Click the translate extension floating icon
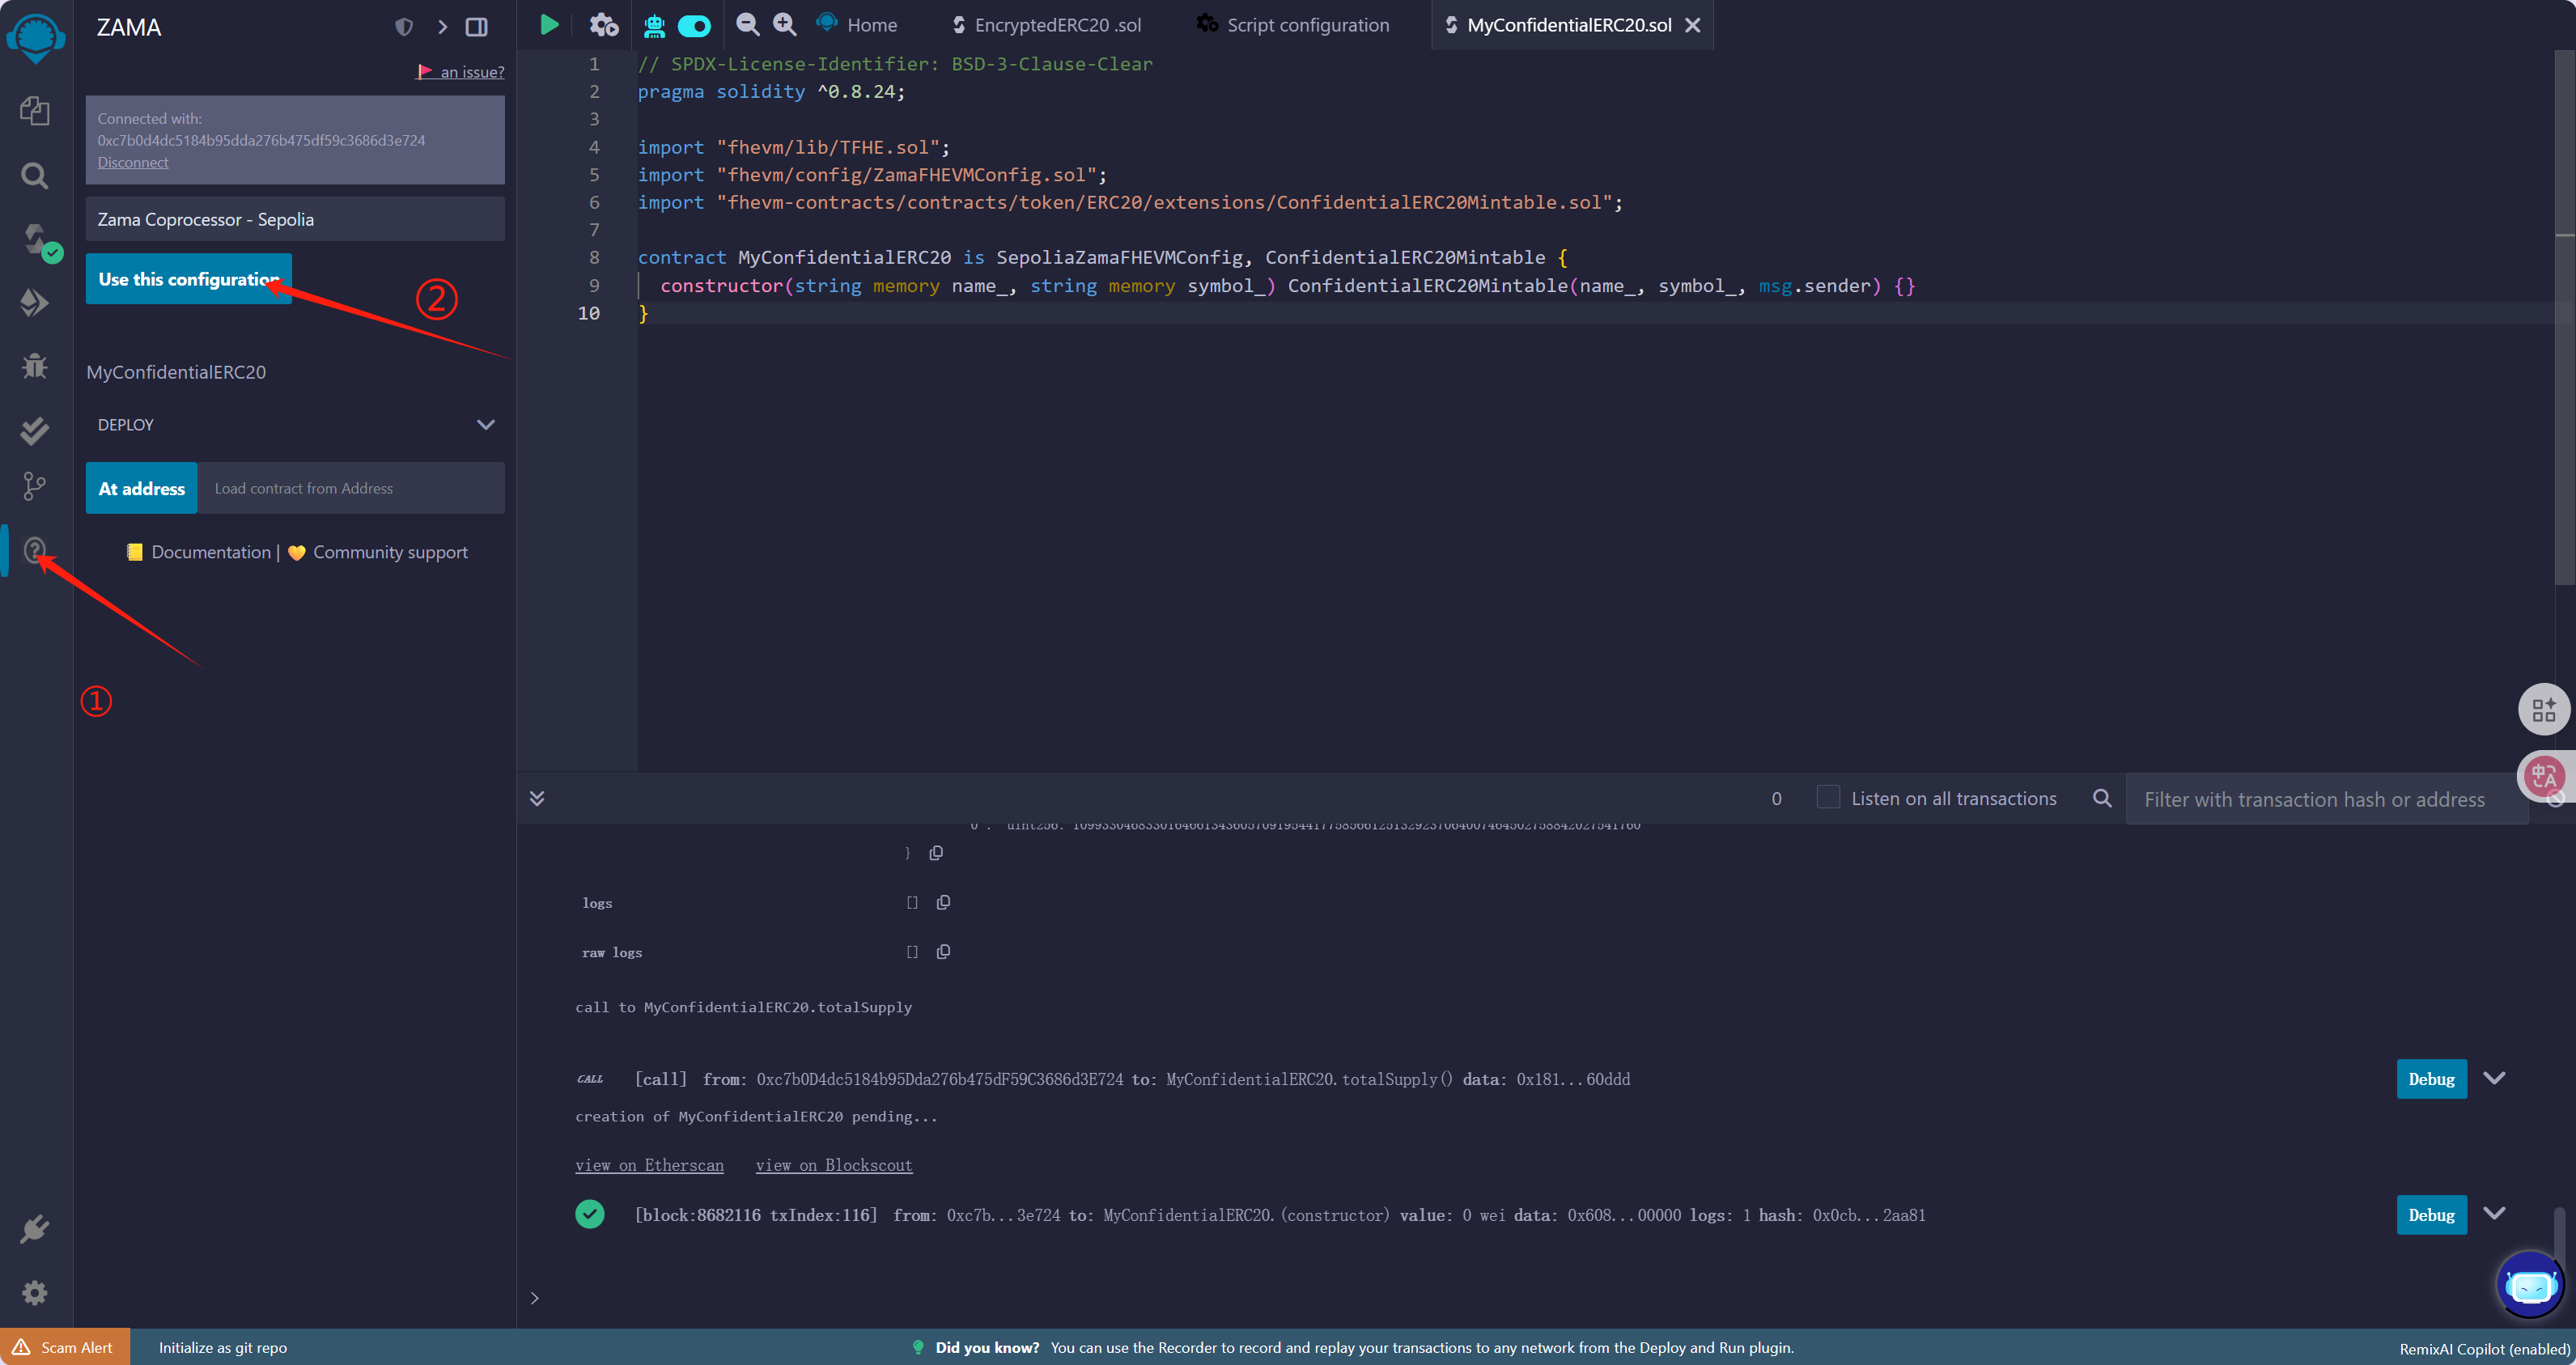Image resolution: width=2576 pixels, height=1365 pixels. tap(2543, 776)
